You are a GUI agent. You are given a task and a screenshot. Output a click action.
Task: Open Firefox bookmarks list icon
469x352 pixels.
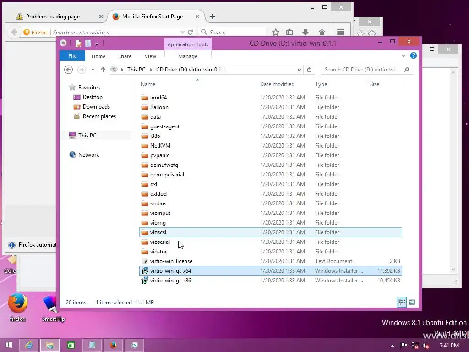289,32
